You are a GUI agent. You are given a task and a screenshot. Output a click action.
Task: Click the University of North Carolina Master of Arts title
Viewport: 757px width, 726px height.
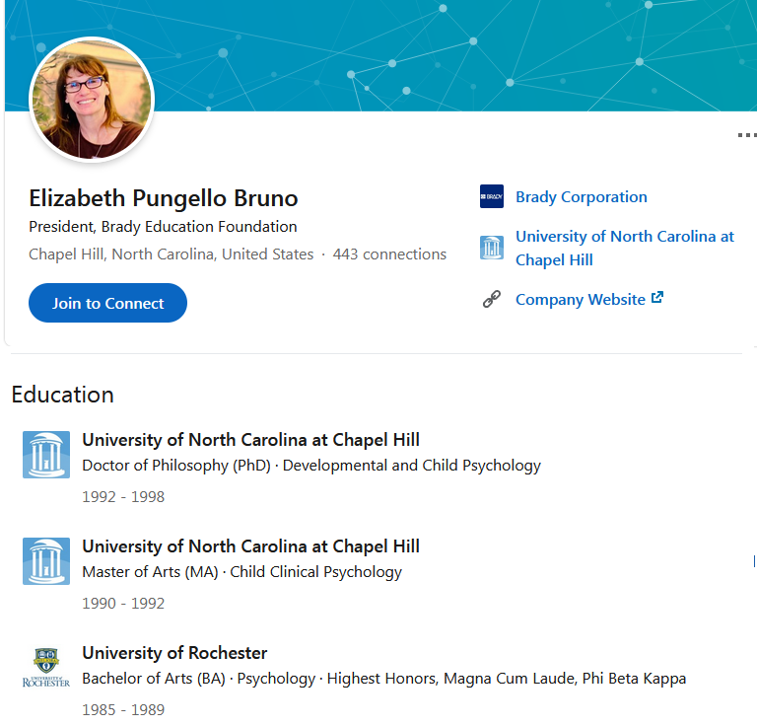[x=250, y=546]
